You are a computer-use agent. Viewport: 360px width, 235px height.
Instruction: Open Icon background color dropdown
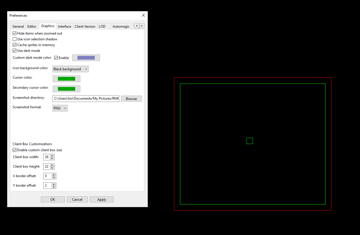[70, 69]
